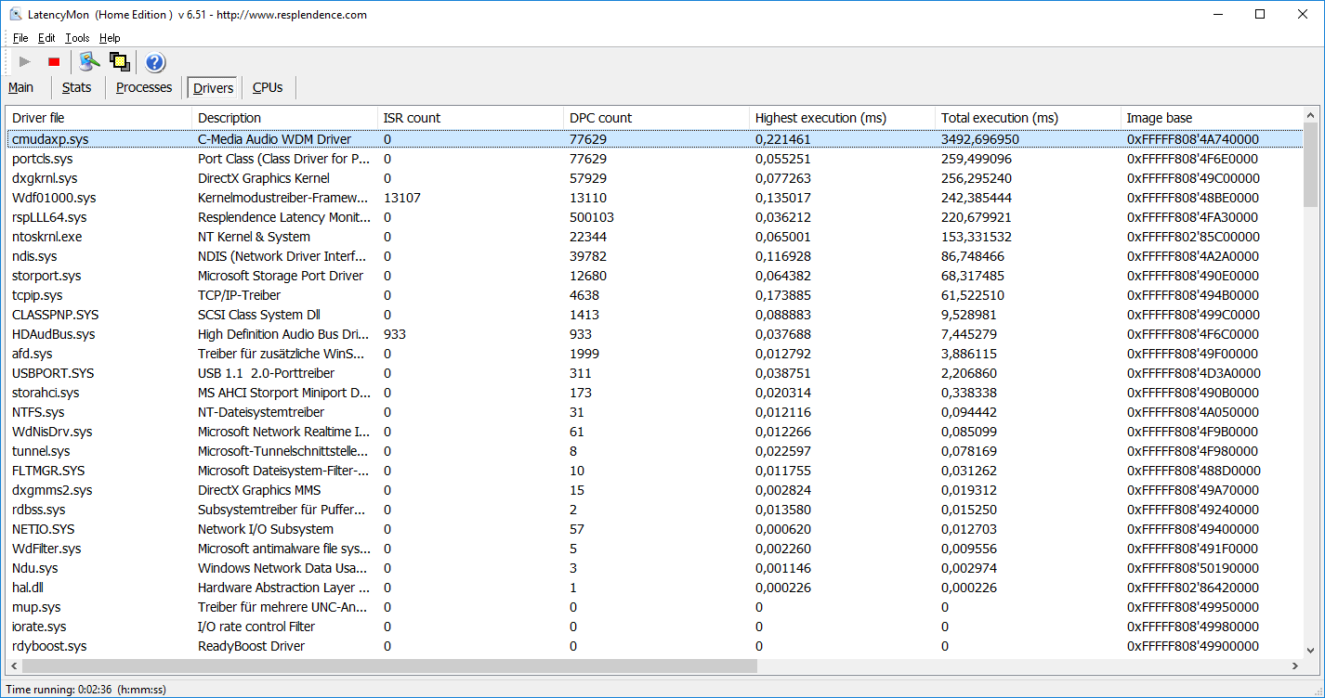1325x698 pixels.
Task: Switch to the Stats tab
Action: point(76,87)
